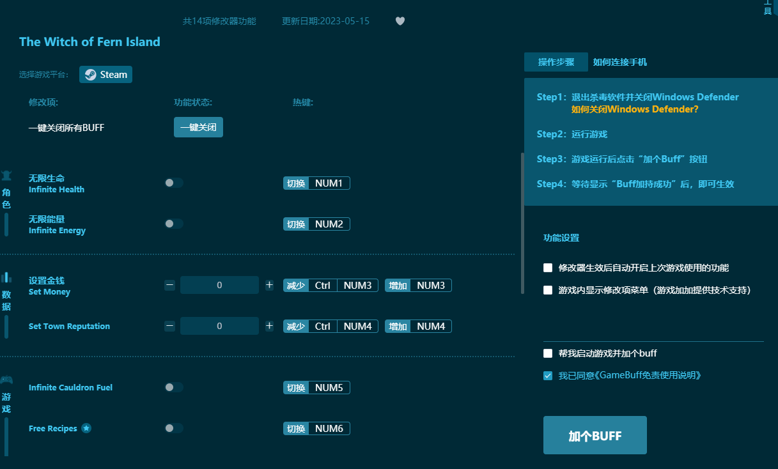This screenshot has width=778, height=469.
Task: Click the Set Town Reputation input field
Action: click(x=219, y=326)
